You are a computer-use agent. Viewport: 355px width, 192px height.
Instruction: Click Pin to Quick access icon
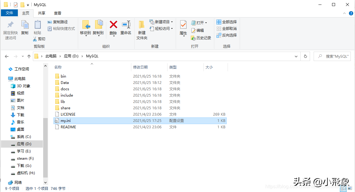[10, 25]
